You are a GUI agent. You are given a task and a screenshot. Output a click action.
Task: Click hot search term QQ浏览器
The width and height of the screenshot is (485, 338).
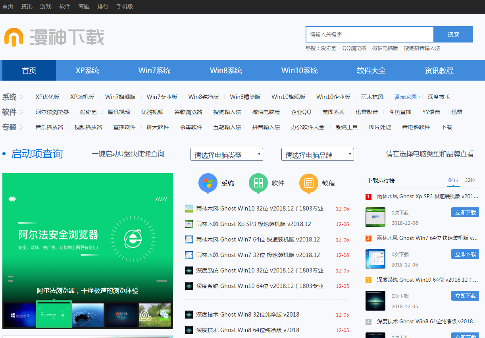click(354, 48)
